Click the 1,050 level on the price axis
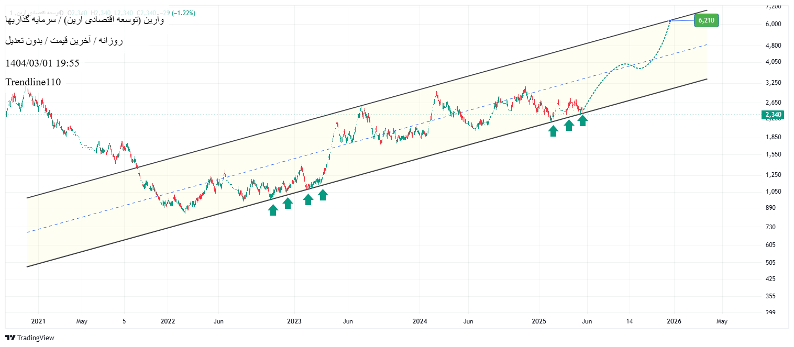Image resolution: width=794 pixels, height=347 pixels. [x=773, y=192]
